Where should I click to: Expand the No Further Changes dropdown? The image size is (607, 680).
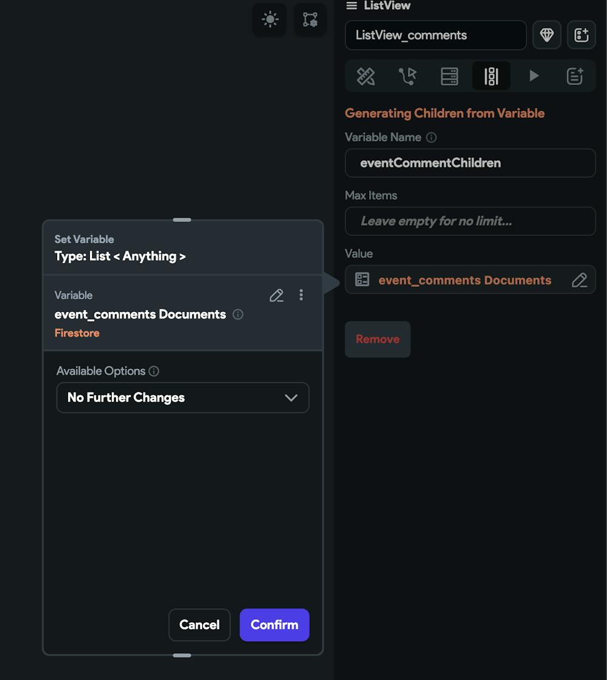point(183,398)
